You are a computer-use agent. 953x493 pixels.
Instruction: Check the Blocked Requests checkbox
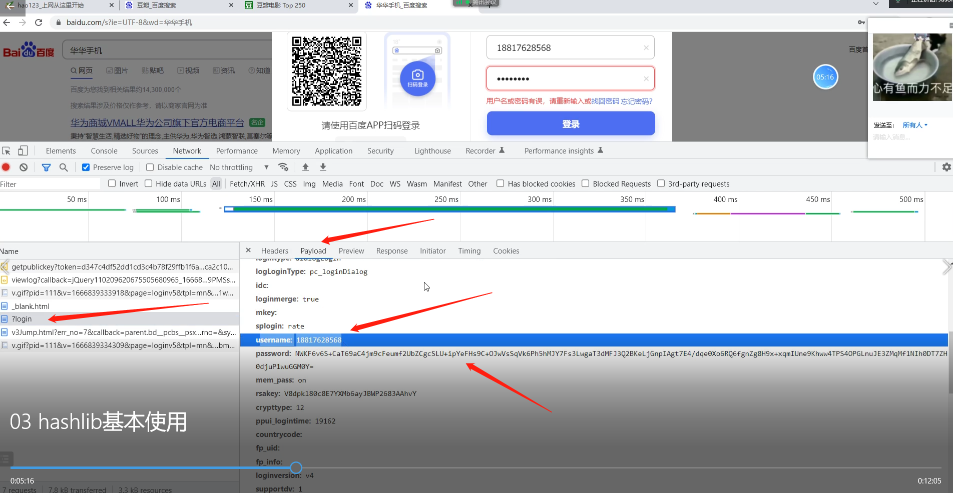(585, 183)
